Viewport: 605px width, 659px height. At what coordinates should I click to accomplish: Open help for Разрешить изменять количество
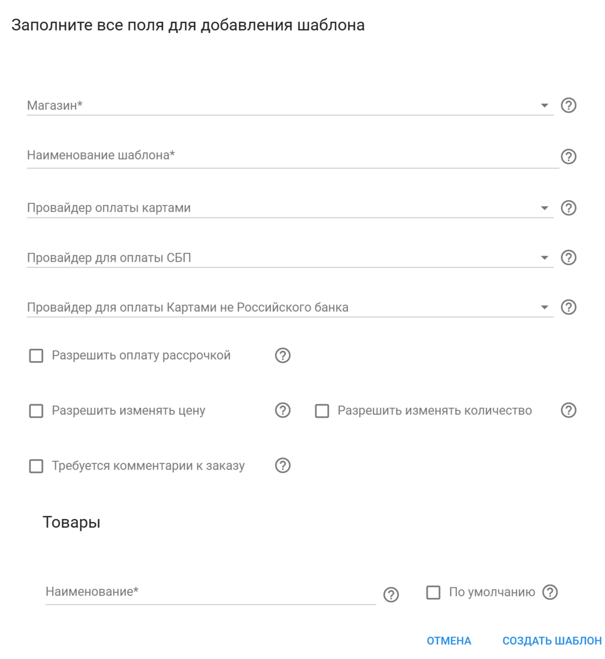pos(568,410)
